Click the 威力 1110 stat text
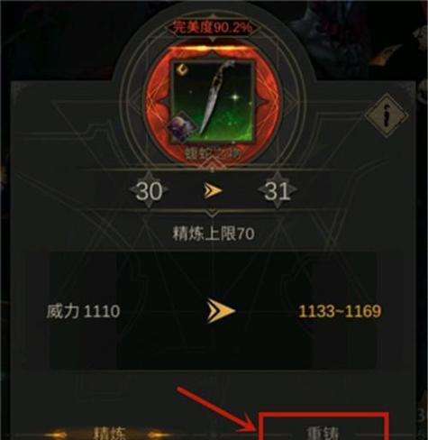This screenshot has height=440, width=428. (83, 311)
